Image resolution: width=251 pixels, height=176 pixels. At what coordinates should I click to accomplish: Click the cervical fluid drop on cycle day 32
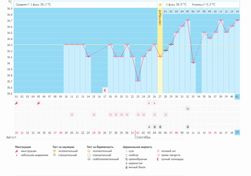(188, 127)
